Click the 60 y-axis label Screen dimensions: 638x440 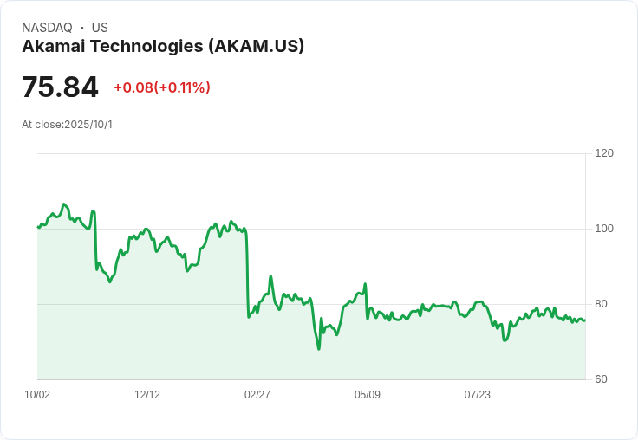[x=602, y=379]
